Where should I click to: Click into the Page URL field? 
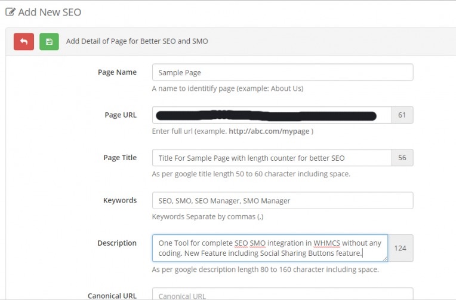[x=272, y=115]
